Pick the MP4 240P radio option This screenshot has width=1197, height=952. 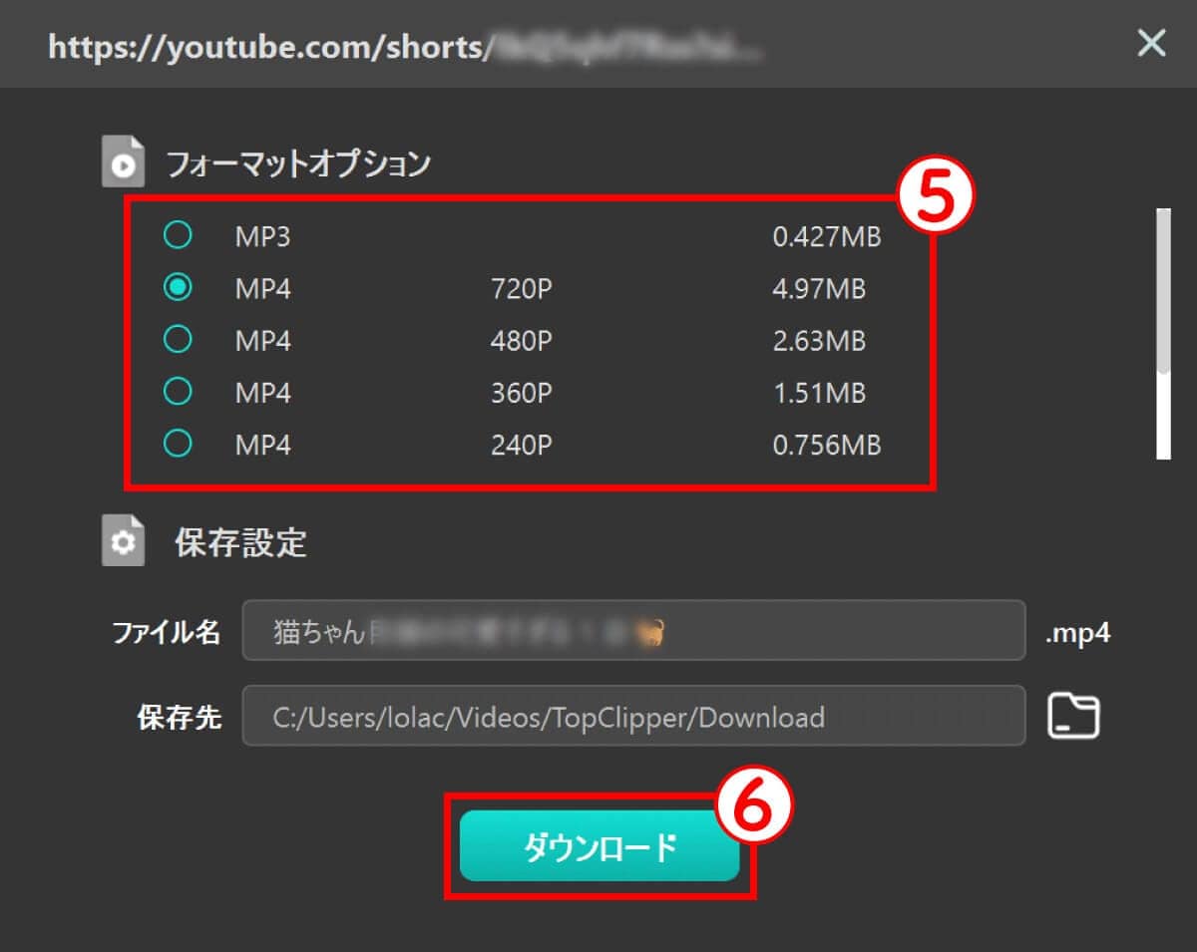tap(178, 444)
